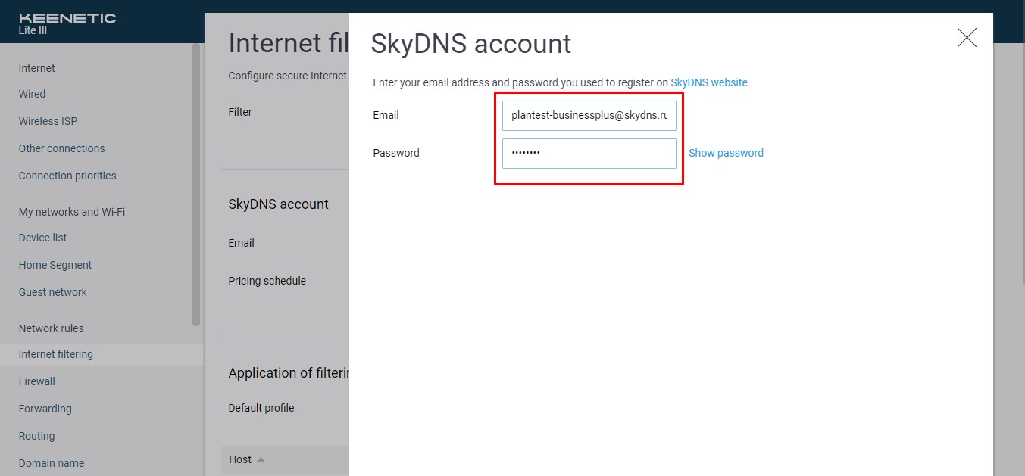Focus the Password input field
Viewport: 1025px width, 476px height.
pos(589,154)
